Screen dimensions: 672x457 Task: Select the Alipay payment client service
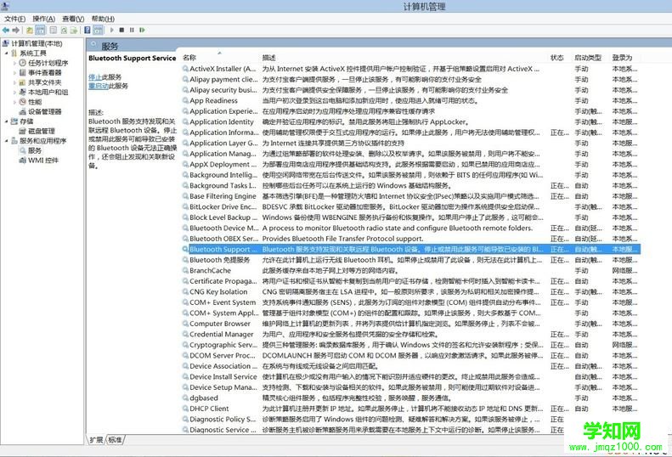pos(411,79)
